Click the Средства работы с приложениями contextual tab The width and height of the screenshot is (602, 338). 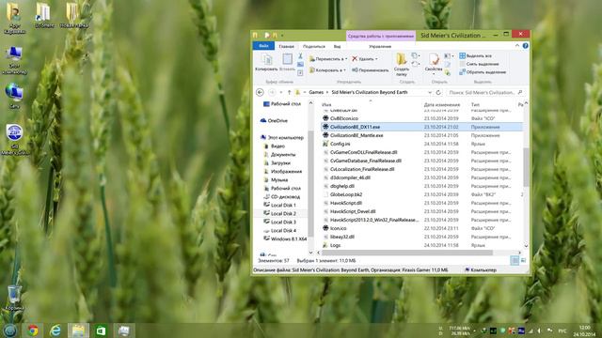(x=380, y=36)
